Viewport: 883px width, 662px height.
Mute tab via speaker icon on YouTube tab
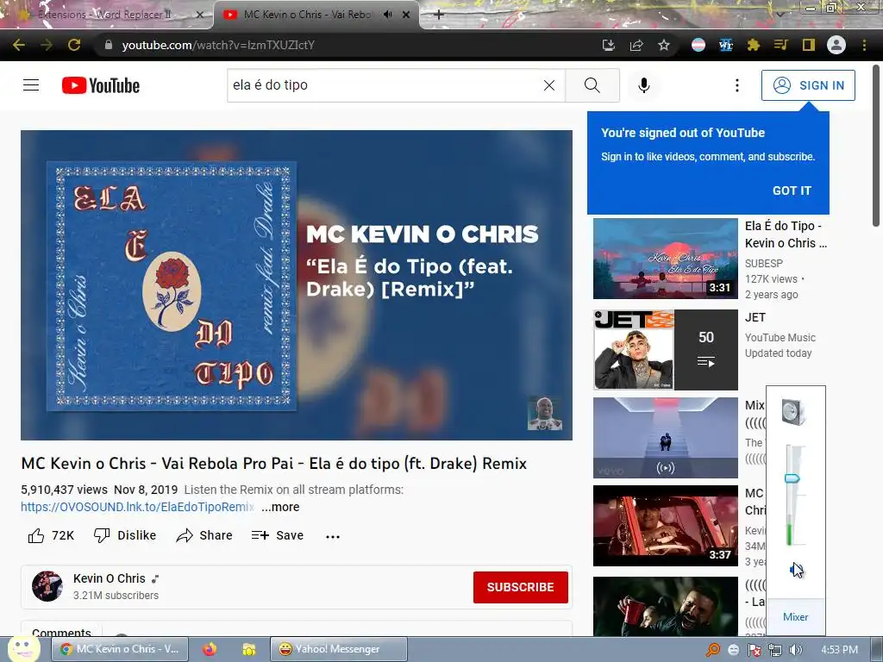(387, 15)
